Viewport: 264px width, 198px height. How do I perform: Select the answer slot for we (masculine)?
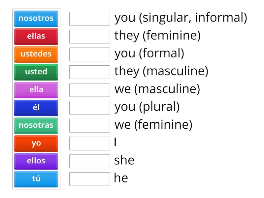coord(90,90)
